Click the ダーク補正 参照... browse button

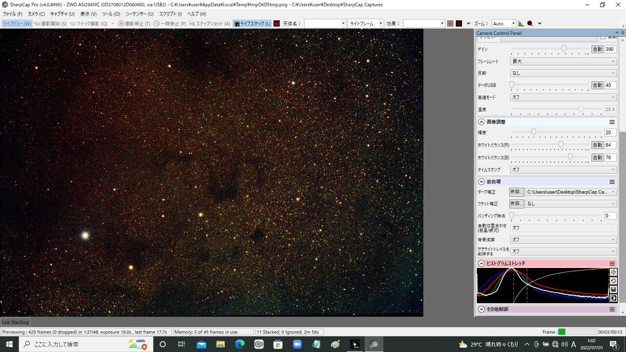pyautogui.click(x=516, y=192)
